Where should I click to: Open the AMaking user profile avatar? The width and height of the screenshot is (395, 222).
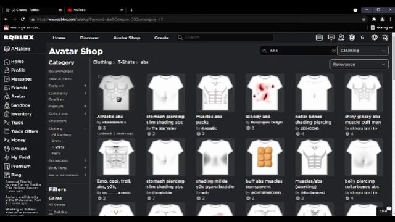tap(7, 49)
